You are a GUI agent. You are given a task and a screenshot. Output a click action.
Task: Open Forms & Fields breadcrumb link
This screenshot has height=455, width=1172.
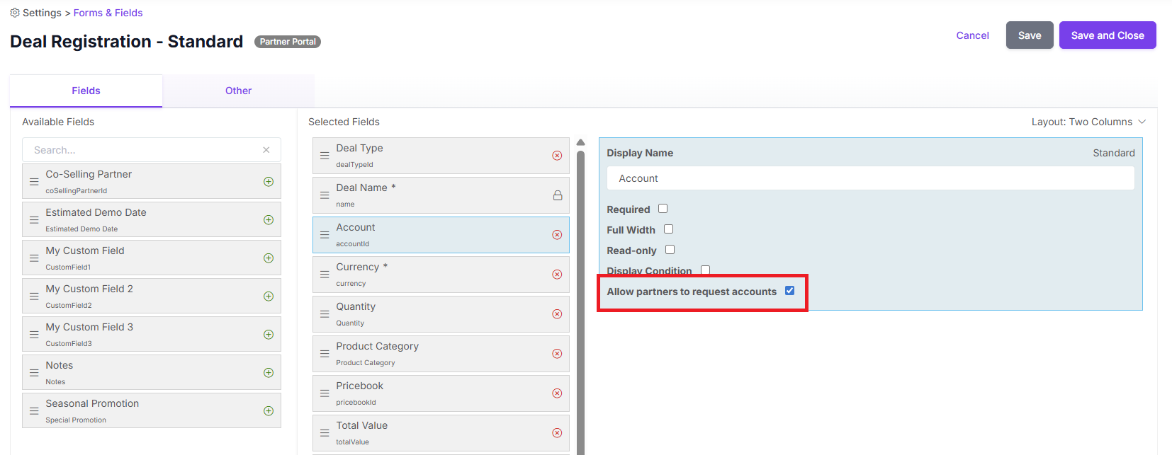(x=108, y=13)
